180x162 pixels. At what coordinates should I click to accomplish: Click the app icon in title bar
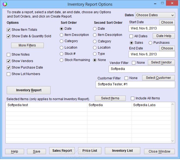click(x=5, y=4)
